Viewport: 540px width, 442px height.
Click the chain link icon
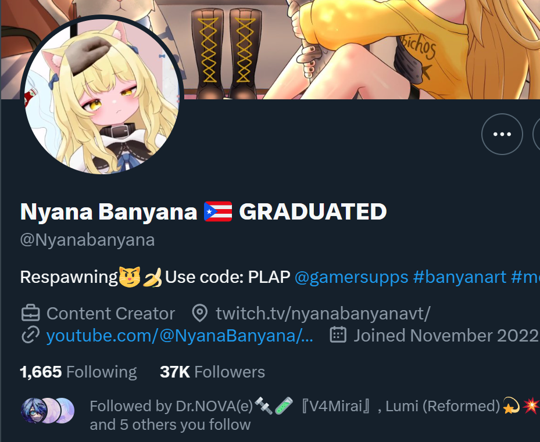(31, 335)
